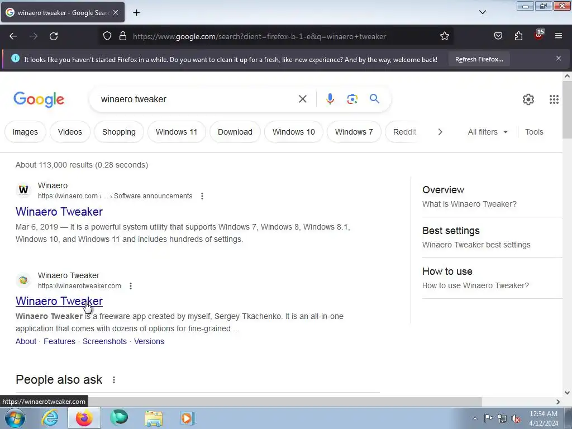Click the Google logo

pyautogui.click(x=39, y=99)
